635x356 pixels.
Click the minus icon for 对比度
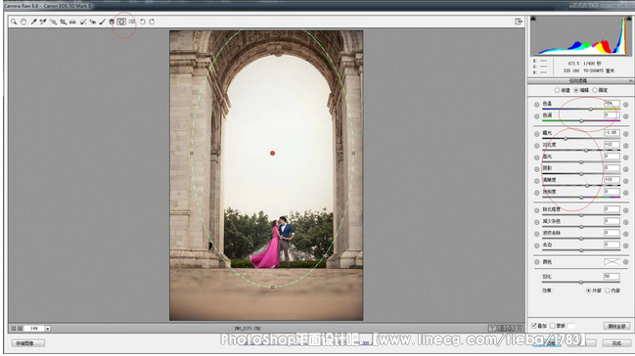536,146
